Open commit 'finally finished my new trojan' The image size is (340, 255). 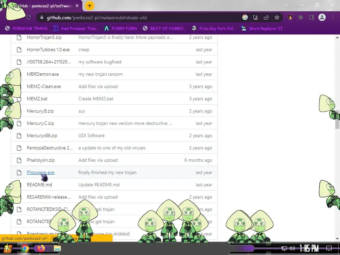pos(107,173)
